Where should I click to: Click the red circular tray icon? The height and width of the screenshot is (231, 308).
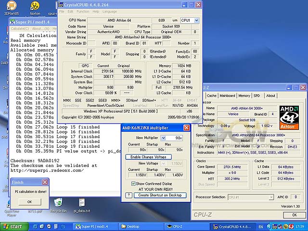click(291, 227)
